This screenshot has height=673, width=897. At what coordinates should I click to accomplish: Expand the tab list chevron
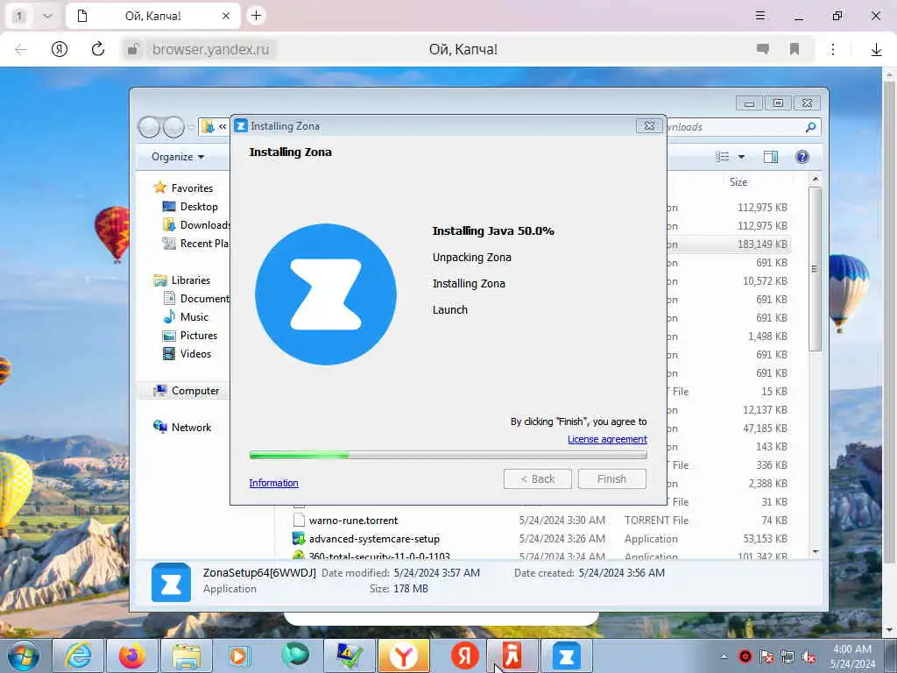48,16
